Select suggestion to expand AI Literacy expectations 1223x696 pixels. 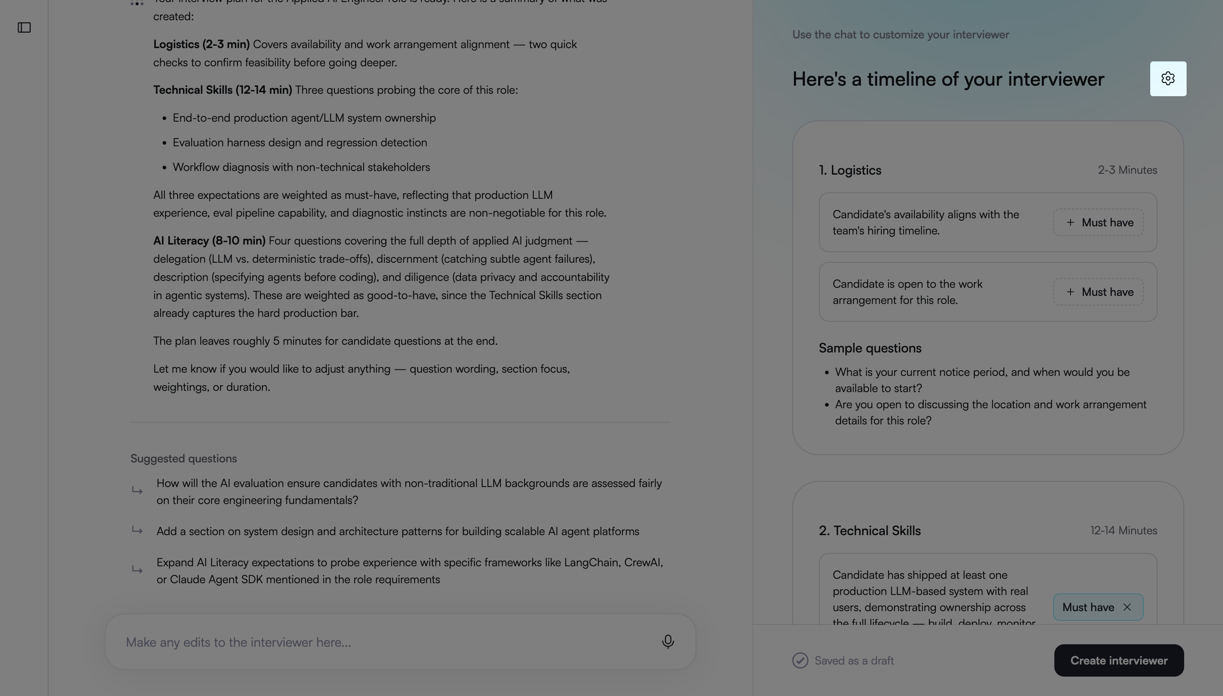point(409,571)
